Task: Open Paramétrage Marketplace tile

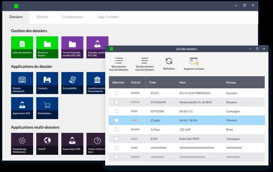Action: [x=22, y=143]
